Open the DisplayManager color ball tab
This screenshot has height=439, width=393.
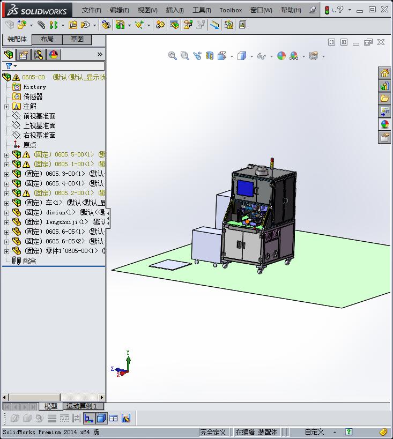coord(54,54)
